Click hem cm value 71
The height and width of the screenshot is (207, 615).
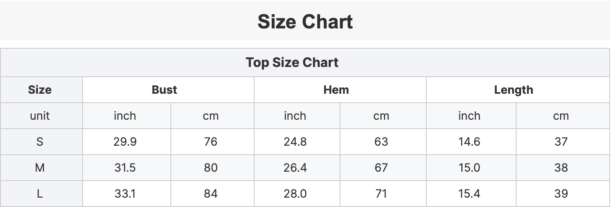381,194
